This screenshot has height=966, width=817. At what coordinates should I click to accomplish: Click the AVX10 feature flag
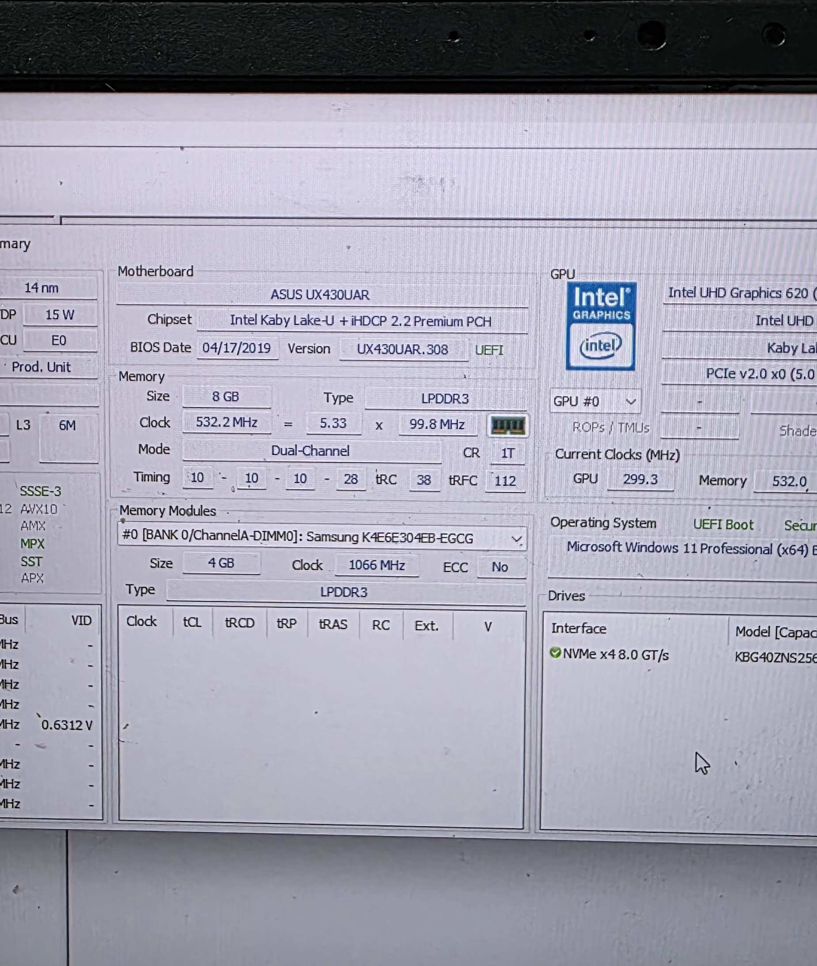(39, 509)
